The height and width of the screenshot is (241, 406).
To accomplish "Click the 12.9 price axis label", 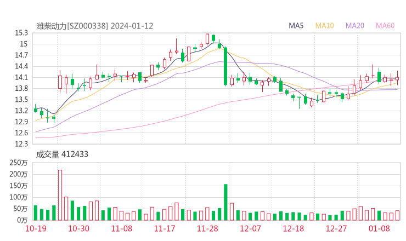I will 21,122.
